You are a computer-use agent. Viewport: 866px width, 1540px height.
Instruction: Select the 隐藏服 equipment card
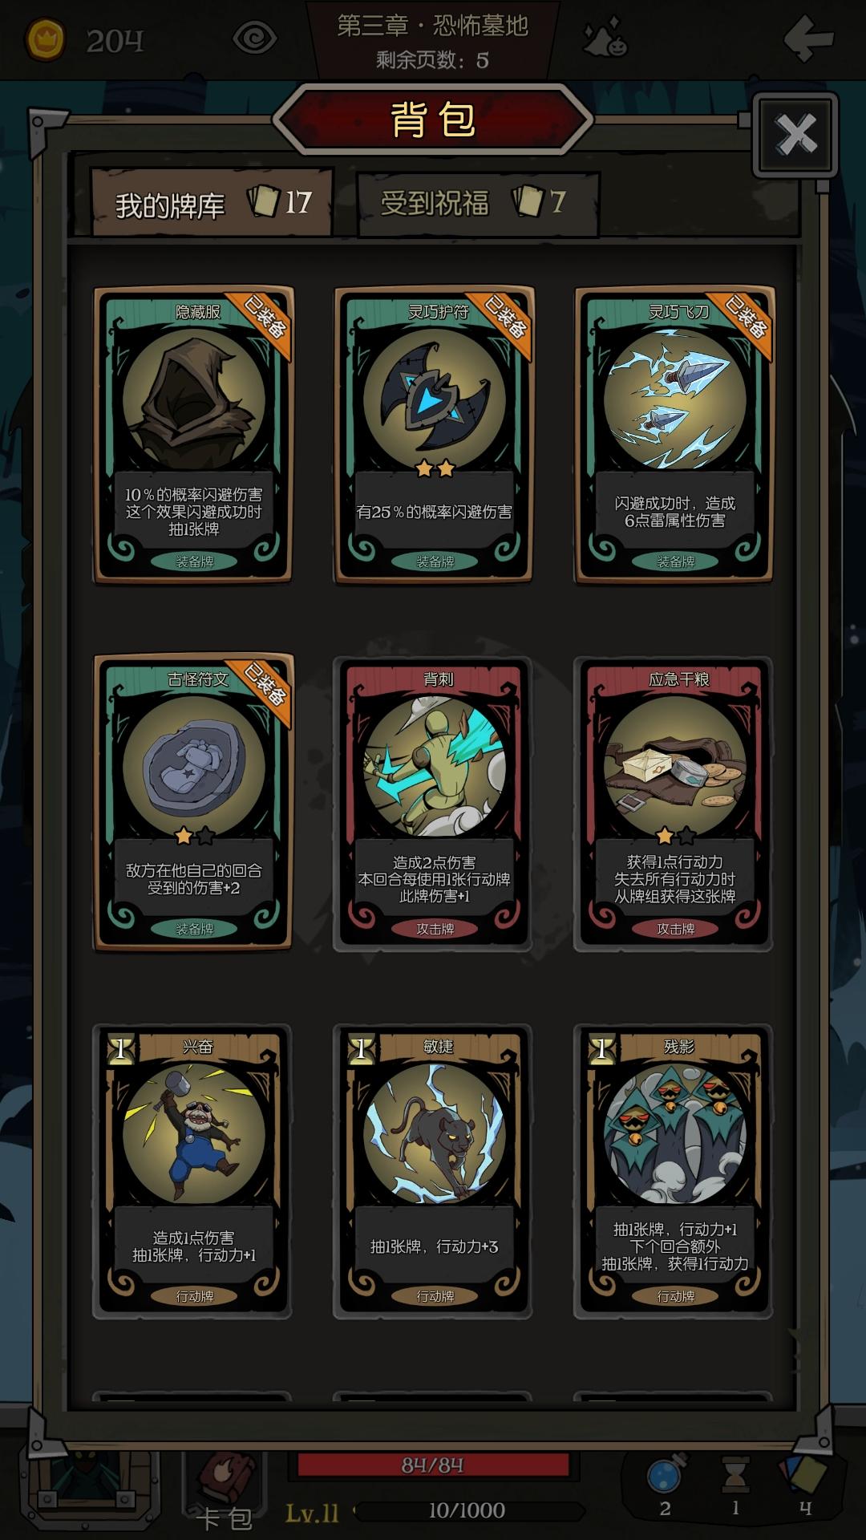192,434
